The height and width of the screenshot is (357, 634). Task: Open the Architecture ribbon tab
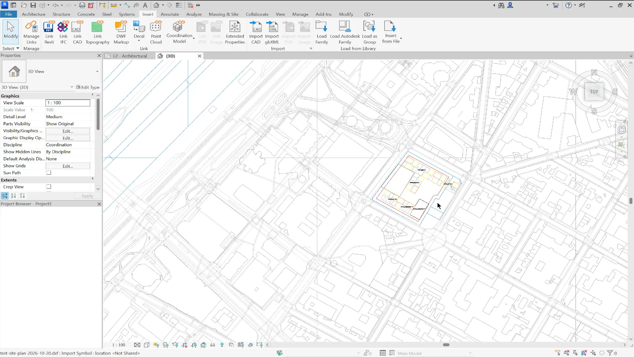[x=33, y=14]
